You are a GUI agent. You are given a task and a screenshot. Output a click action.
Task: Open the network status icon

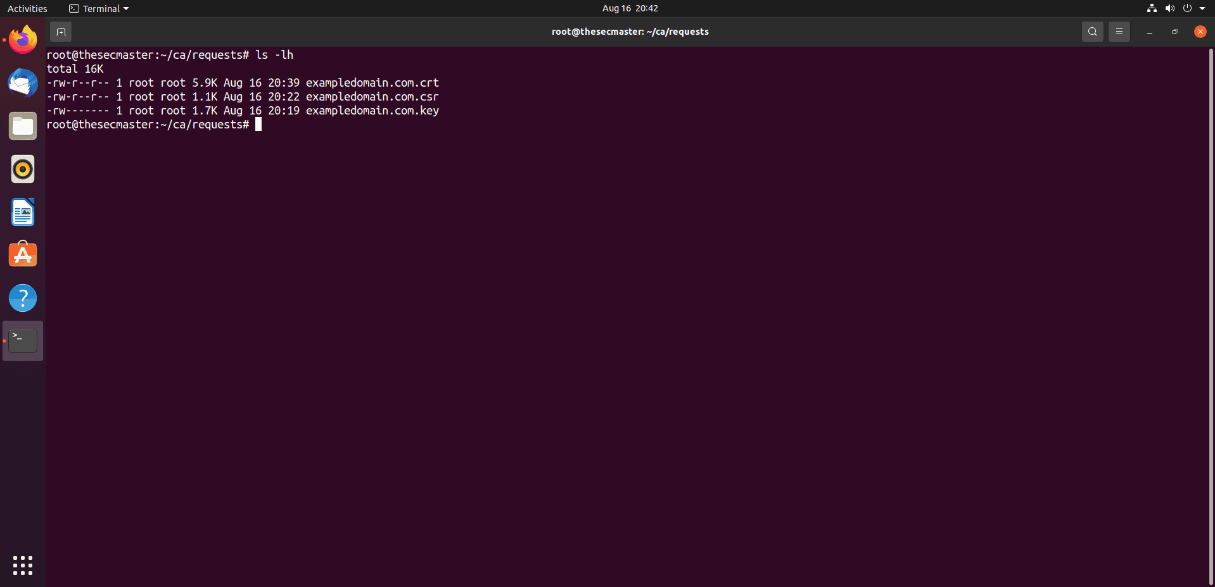1152,8
